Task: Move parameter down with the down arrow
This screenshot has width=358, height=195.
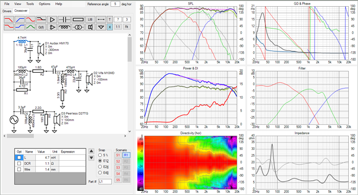Action: click(x=91, y=158)
